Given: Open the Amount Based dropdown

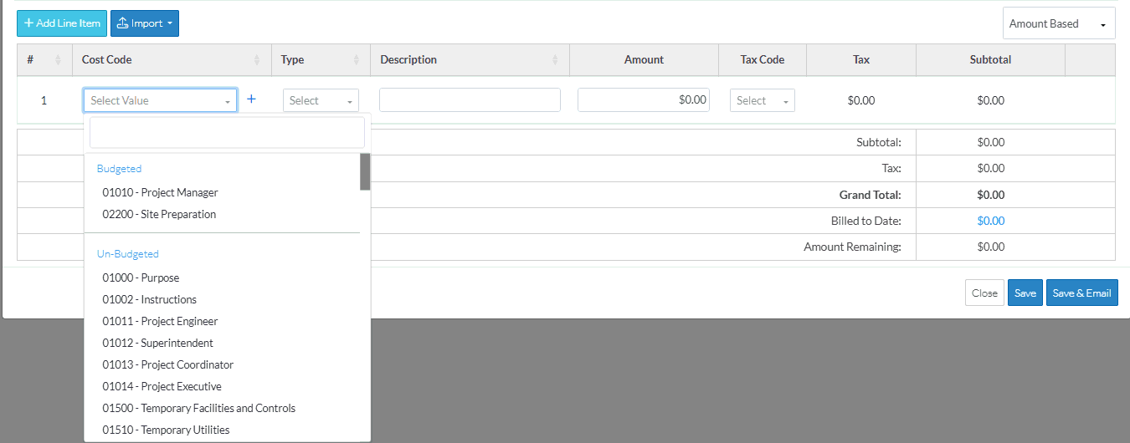Looking at the screenshot, I should pos(1059,23).
